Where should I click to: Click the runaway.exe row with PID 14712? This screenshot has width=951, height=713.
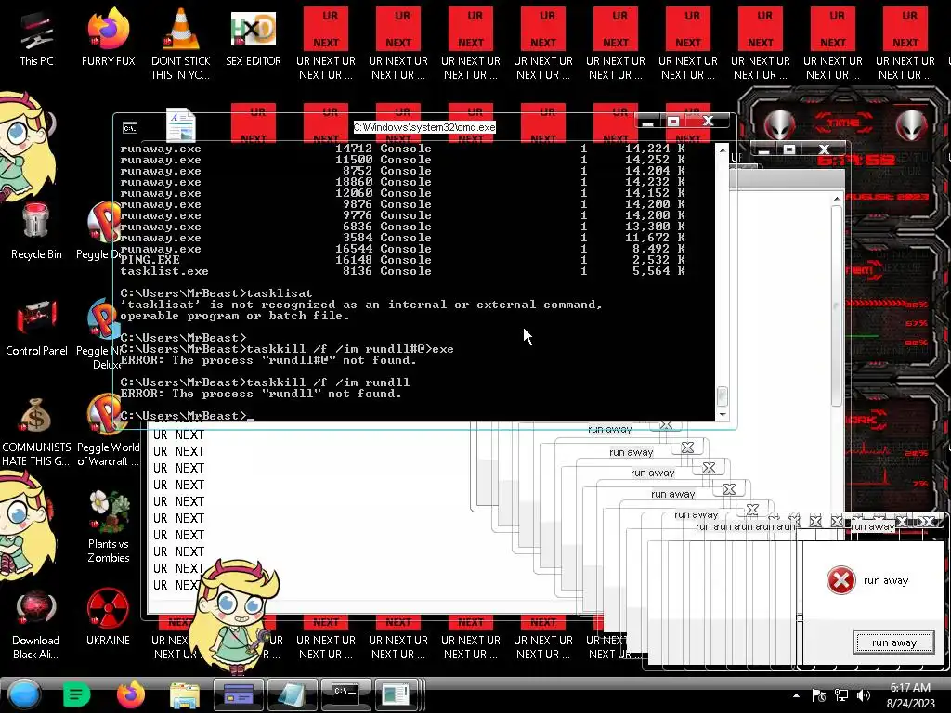pyautogui.click(x=403, y=149)
